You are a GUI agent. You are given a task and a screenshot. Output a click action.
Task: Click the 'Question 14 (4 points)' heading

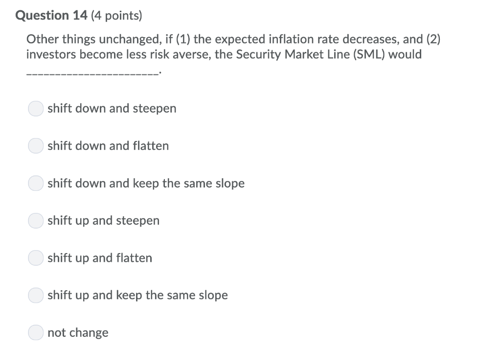point(78,15)
